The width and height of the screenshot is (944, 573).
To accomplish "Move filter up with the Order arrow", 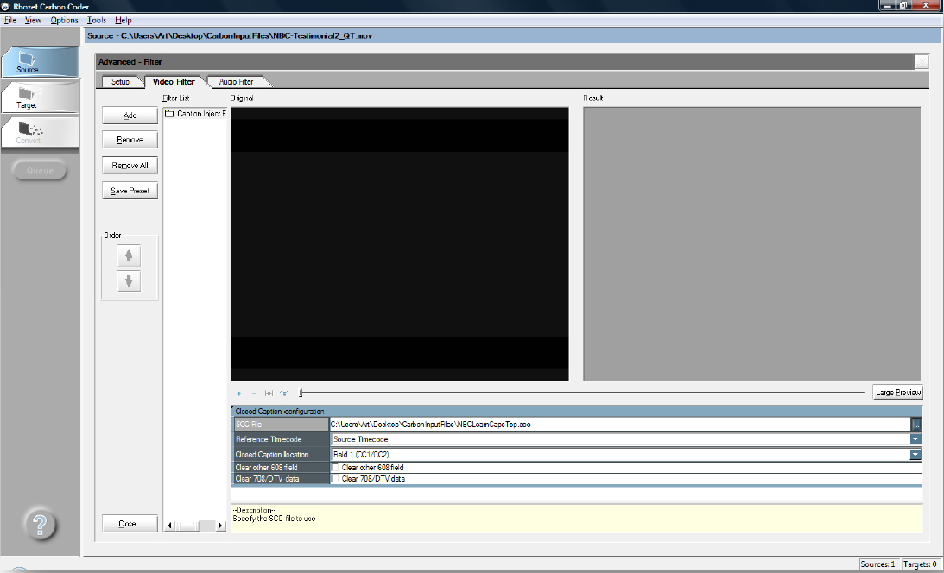I will pyautogui.click(x=129, y=255).
